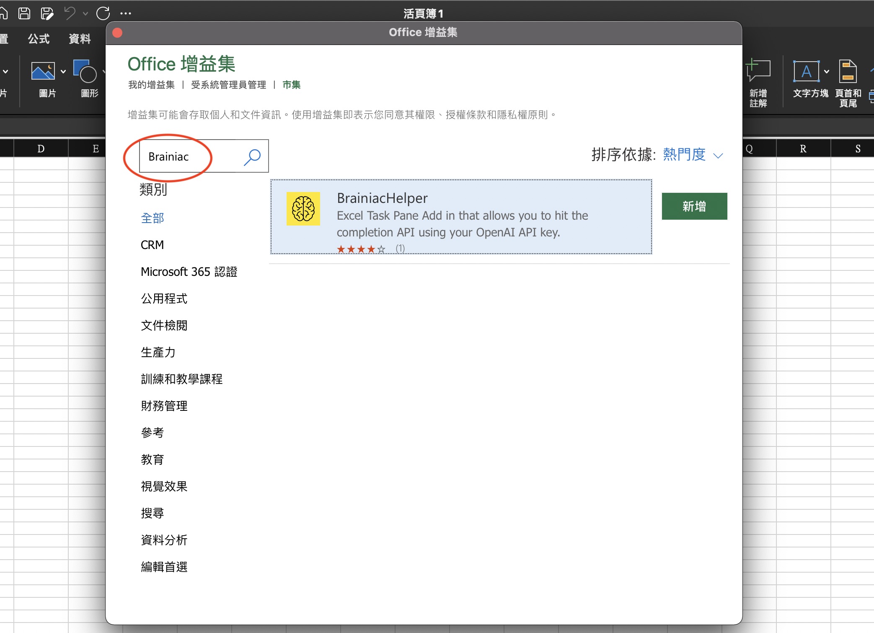Viewport: 874px width, 633px height.
Task: Switch to 受系統管理員管理 tab
Action: [x=228, y=85]
